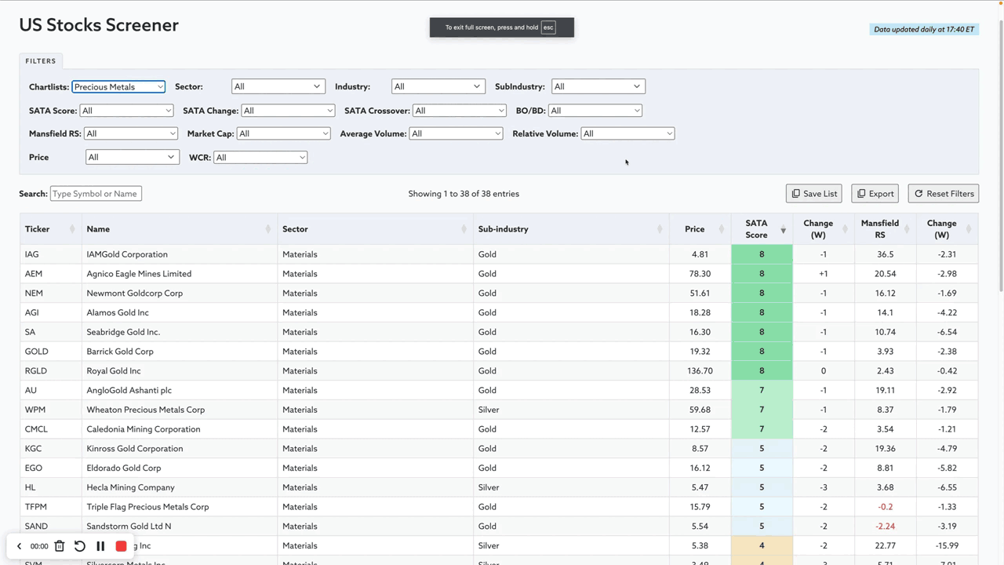Open the Chartlists dropdown showing Precious Metals

coord(118,87)
